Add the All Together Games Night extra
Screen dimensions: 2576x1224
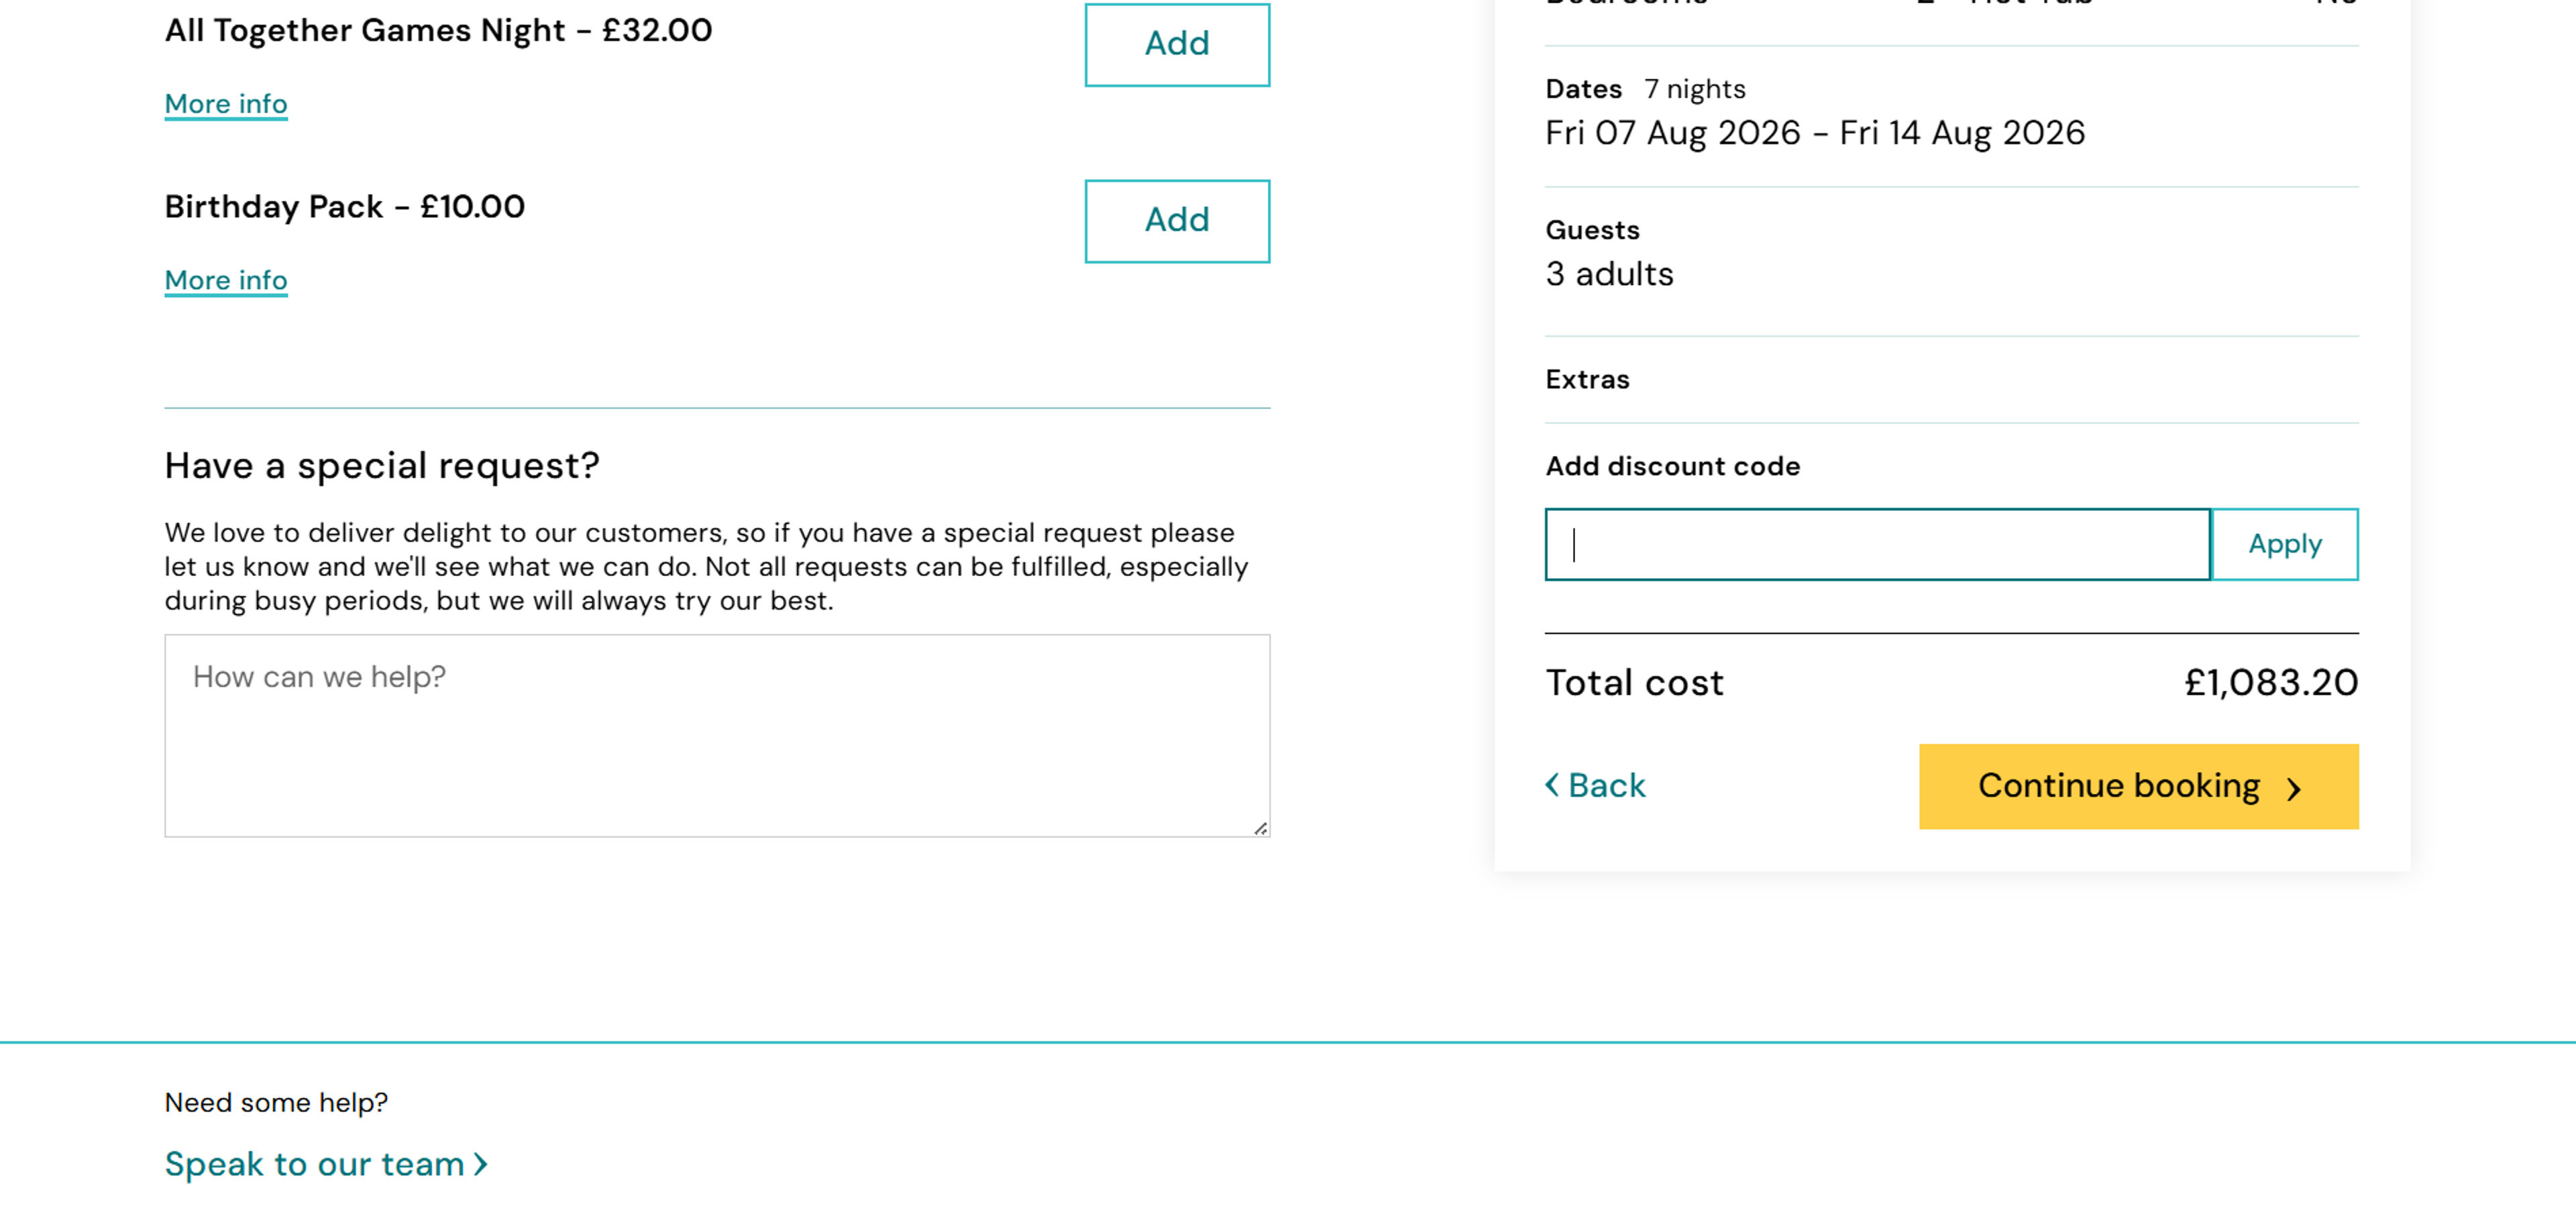coord(1176,44)
